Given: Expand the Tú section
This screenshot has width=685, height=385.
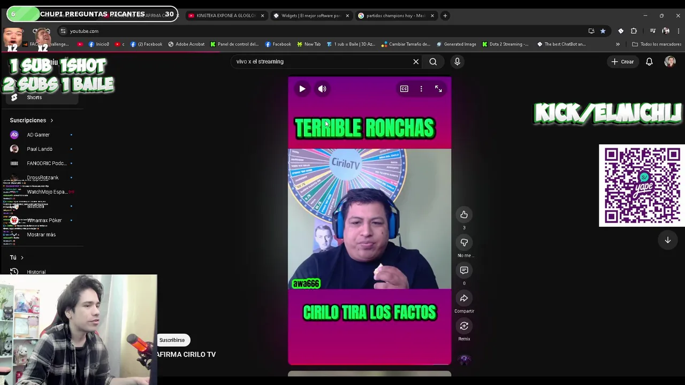Looking at the screenshot, I should click(17, 258).
